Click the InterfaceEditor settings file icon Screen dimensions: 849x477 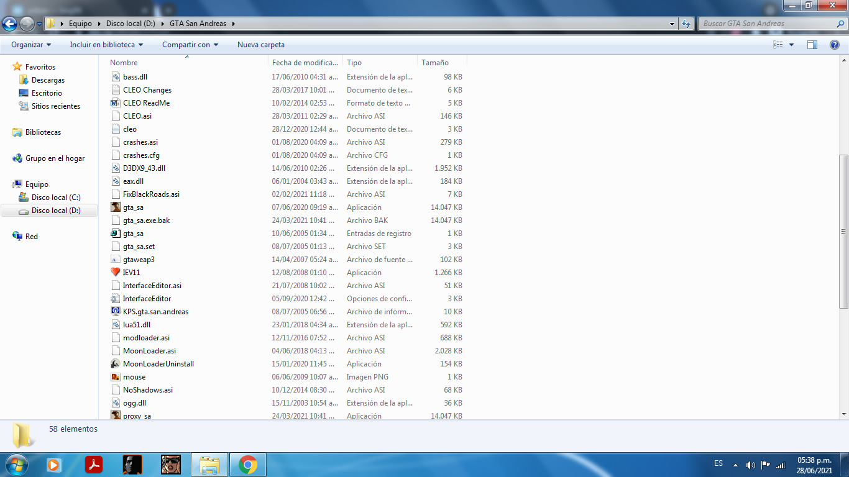pyautogui.click(x=116, y=299)
